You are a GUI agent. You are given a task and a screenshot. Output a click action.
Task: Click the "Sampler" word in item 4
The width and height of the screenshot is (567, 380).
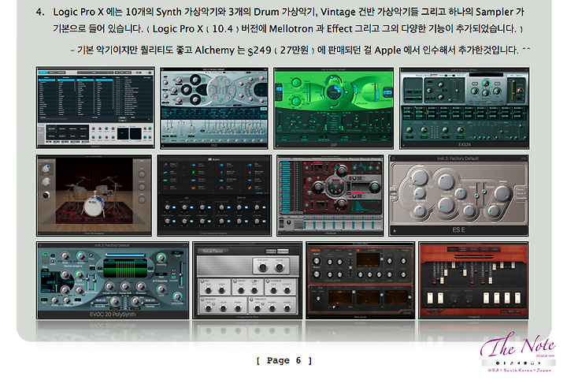(x=495, y=12)
